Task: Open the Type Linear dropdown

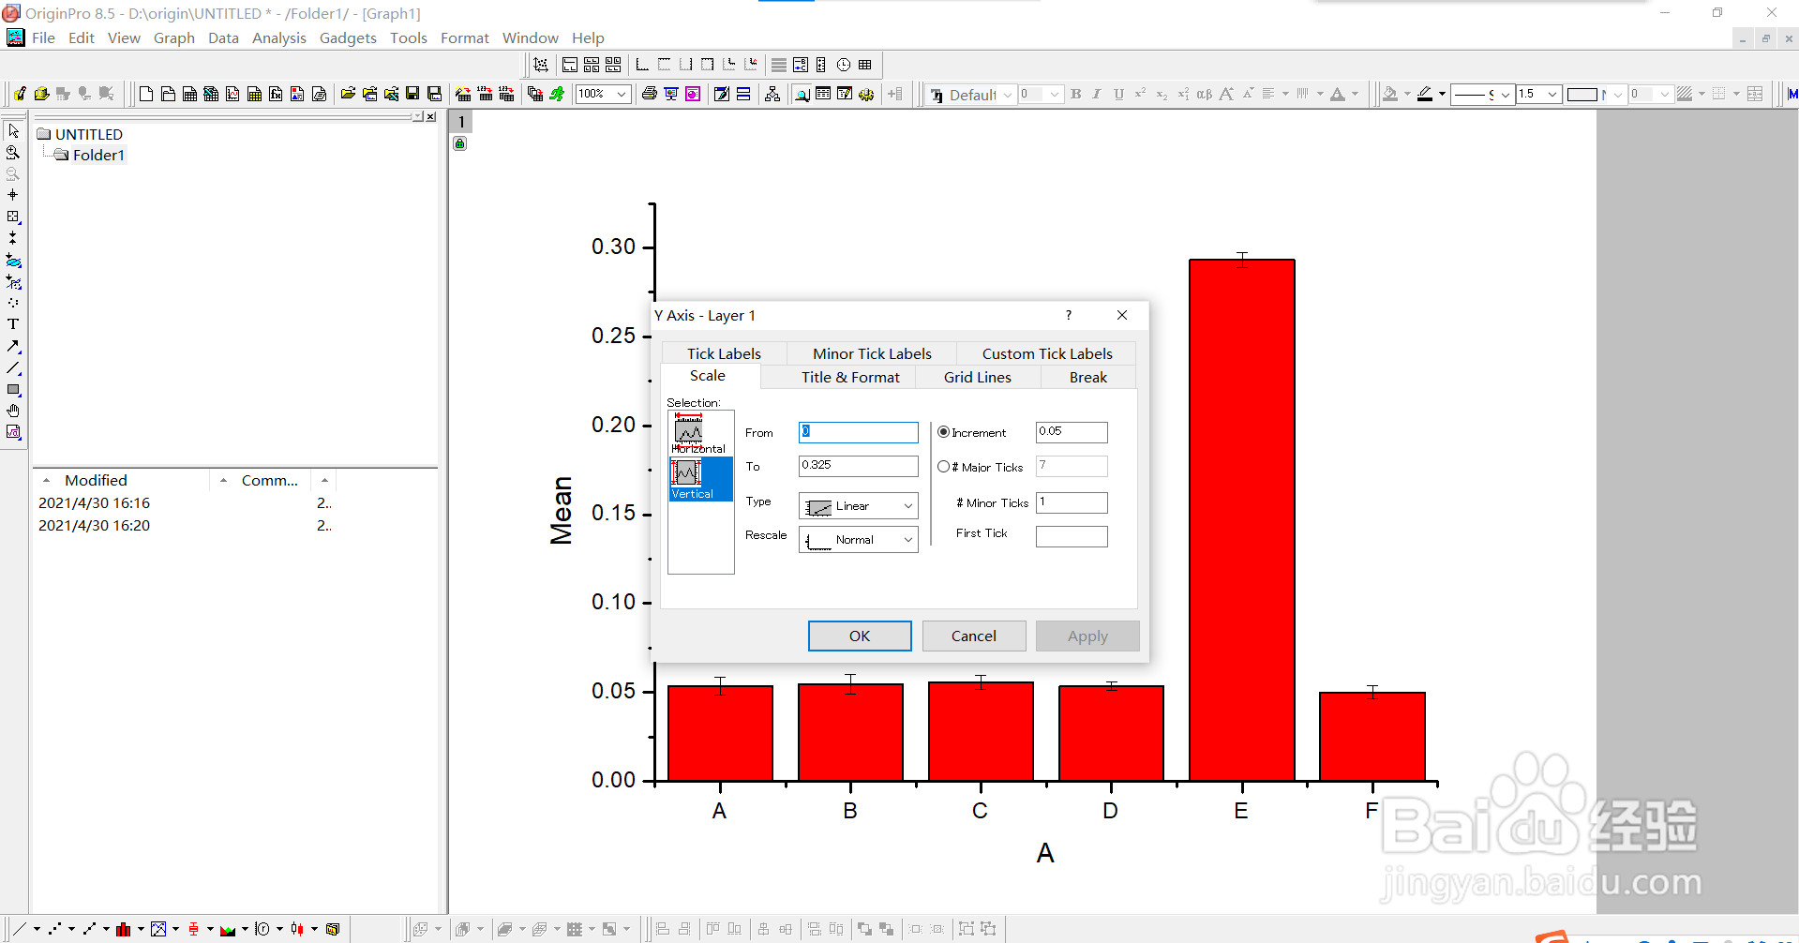Action: pyautogui.click(x=858, y=506)
